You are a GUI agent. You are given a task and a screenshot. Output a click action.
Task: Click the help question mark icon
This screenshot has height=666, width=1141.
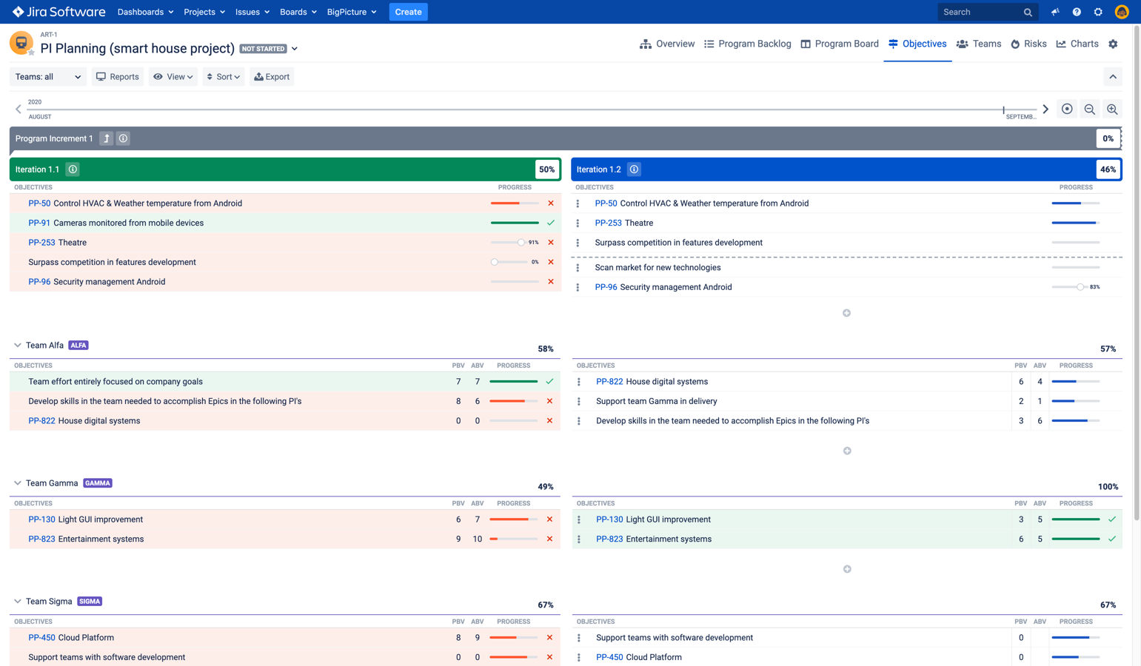(x=1076, y=12)
